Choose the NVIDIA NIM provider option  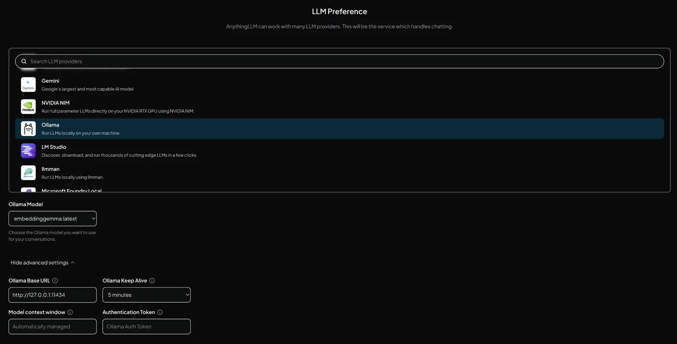(x=339, y=107)
